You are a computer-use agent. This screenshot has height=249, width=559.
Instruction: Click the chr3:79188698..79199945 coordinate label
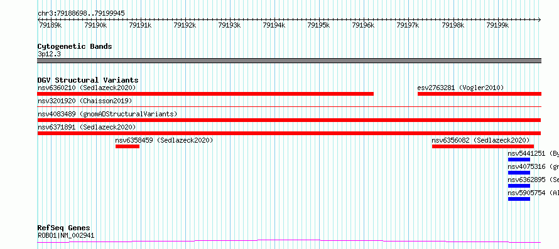(x=81, y=14)
